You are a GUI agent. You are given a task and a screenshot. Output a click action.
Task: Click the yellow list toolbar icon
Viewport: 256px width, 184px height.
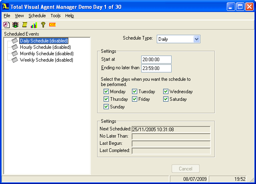point(25,25)
